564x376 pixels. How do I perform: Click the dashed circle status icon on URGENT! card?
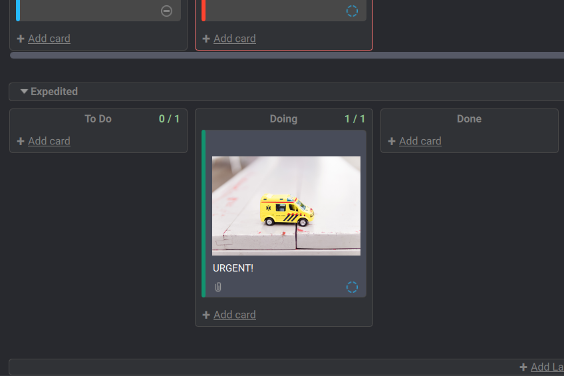click(x=352, y=287)
